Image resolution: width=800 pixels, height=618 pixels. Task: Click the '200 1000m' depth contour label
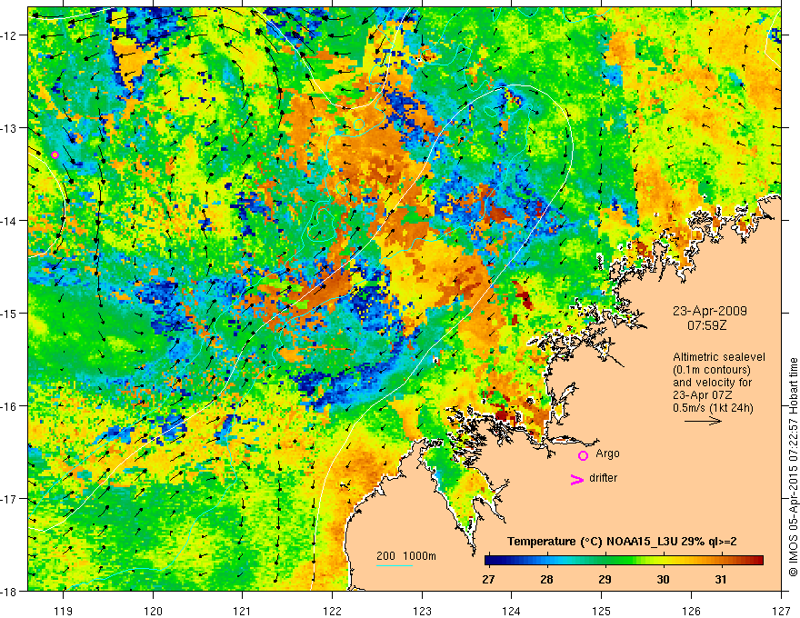pyautogui.click(x=406, y=556)
